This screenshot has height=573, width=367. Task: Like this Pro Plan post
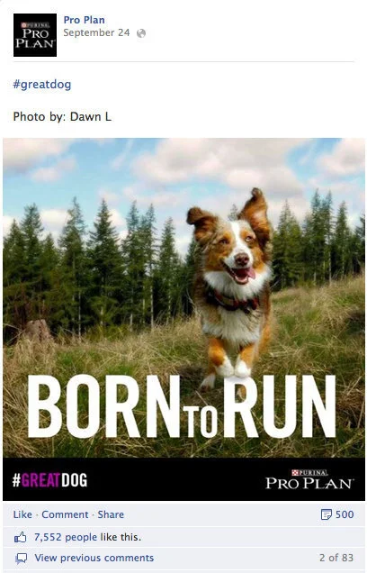tap(22, 514)
